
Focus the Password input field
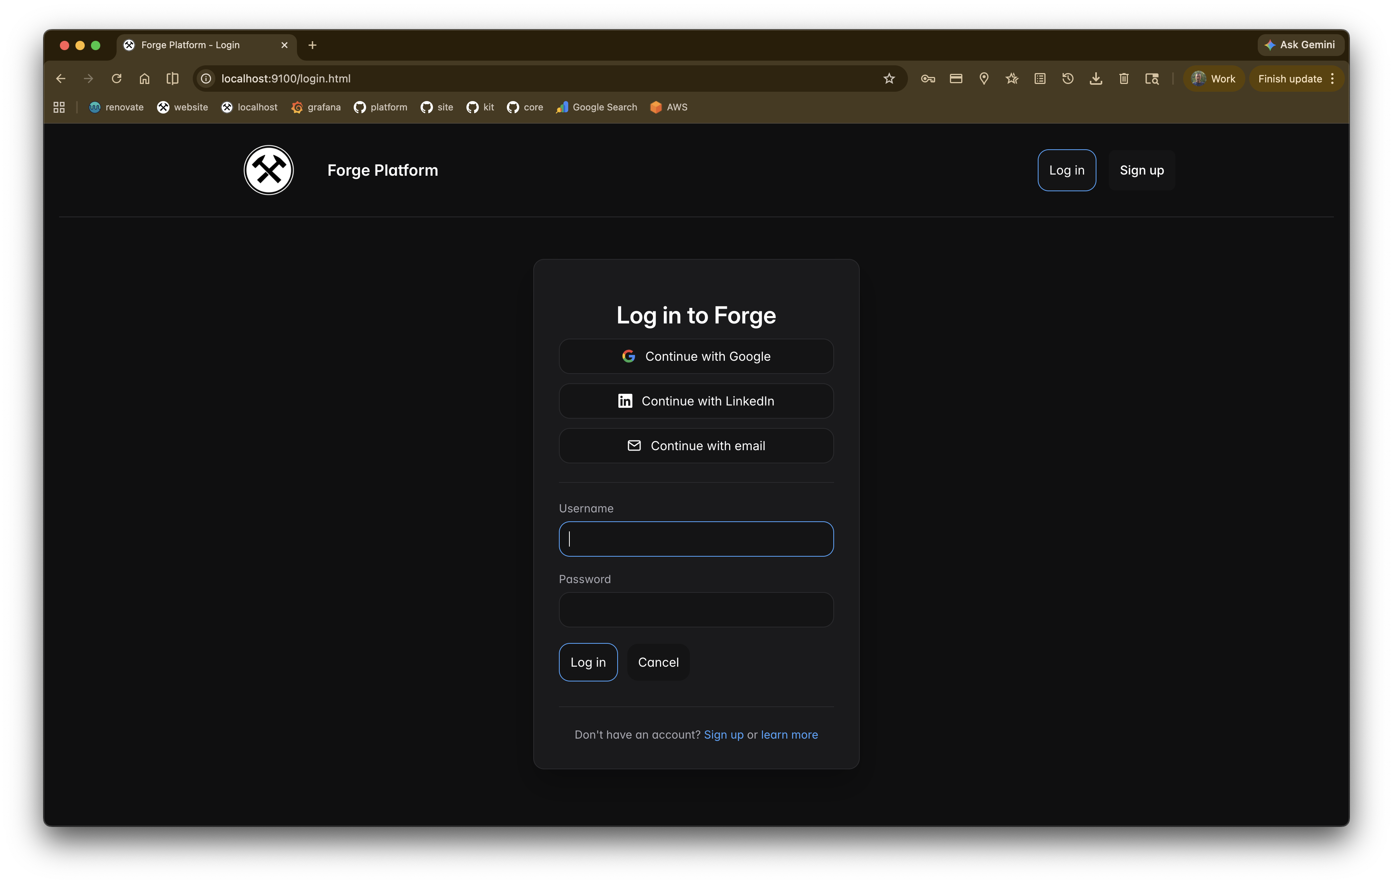point(696,610)
